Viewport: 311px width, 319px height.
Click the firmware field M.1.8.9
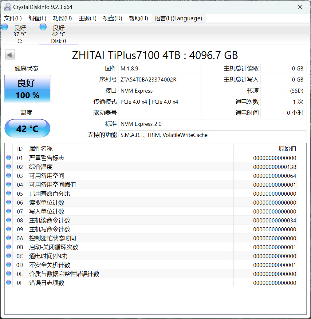(160, 68)
